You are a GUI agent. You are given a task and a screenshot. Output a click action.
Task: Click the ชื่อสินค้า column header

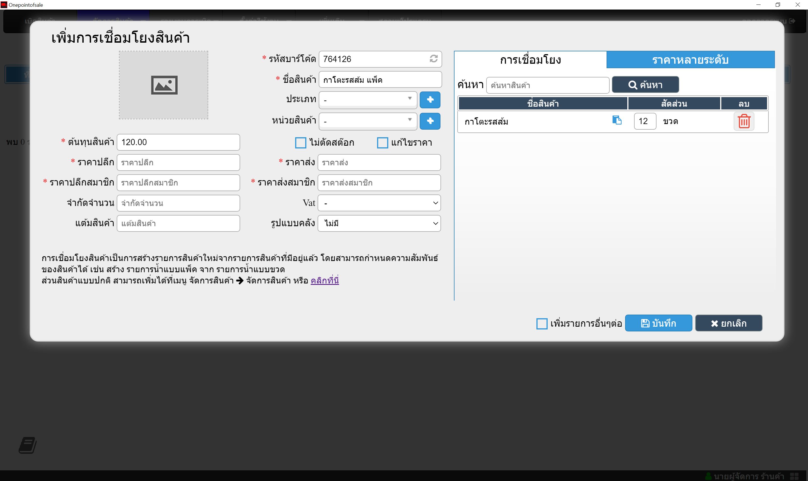[x=543, y=103]
